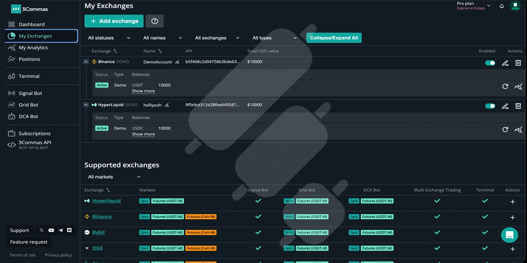Edit the HyperLiquid account with pencil icon
This screenshot has height=263, width=527.
(505, 106)
